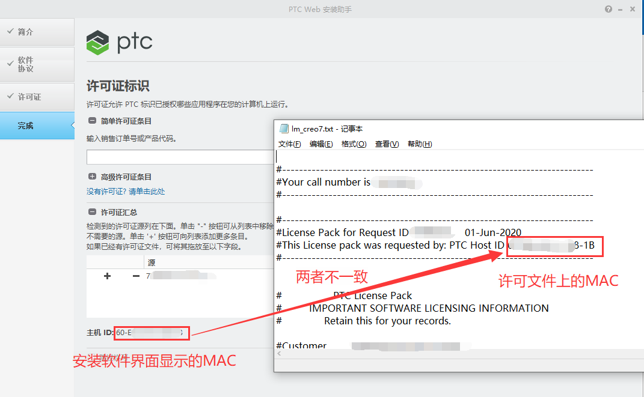Click the '#Your call number is' line in Notepad
The height and width of the screenshot is (397, 644).
coord(324,182)
